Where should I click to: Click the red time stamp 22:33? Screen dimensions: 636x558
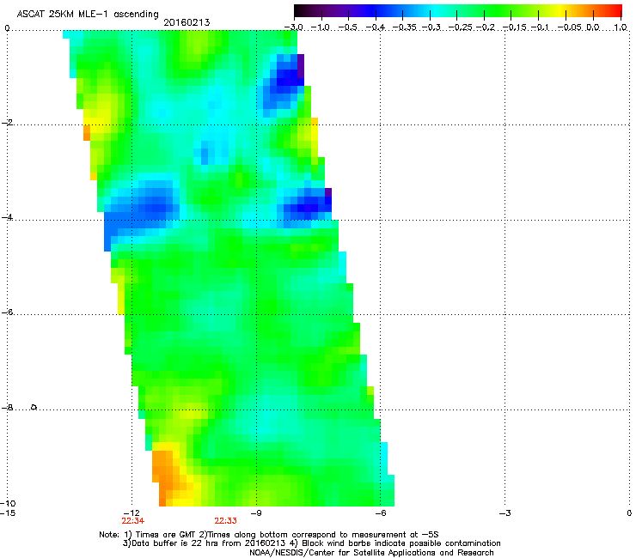point(225,521)
